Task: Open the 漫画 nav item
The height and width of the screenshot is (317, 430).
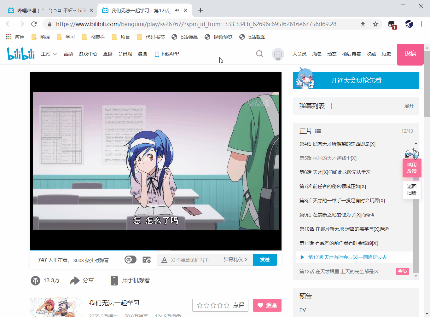Action: click(142, 54)
